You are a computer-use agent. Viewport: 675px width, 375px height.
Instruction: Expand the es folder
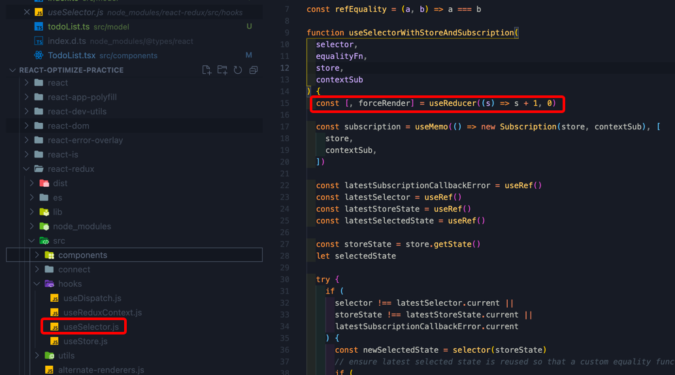[32, 197]
